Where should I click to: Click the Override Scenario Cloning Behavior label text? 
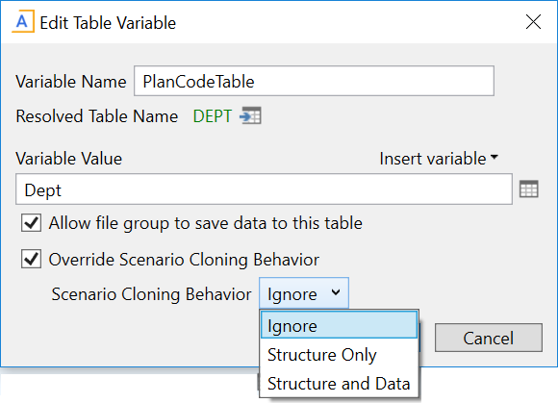(184, 260)
